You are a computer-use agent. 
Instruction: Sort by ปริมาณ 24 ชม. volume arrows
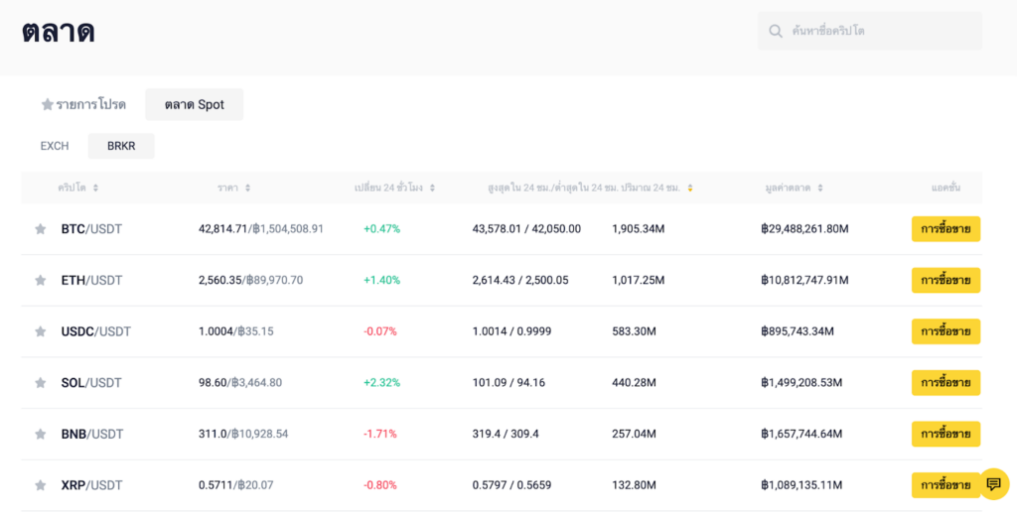pos(690,188)
